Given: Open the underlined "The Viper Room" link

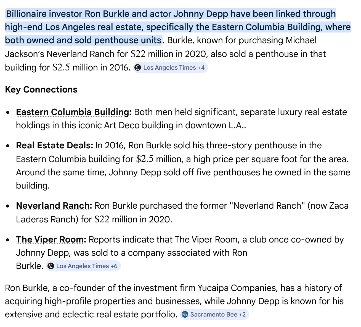Looking at the screenshot, I should point(50,239).
